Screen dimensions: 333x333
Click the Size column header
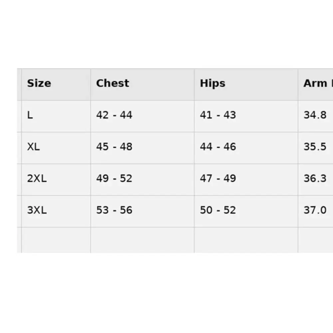pyautogui.click(x=39, y=83)
